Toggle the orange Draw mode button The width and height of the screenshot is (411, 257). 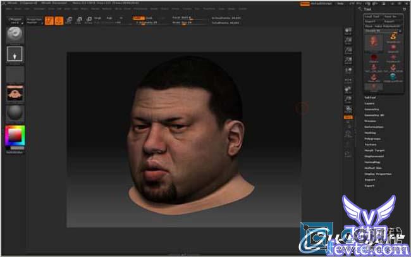[x=59, y=21]
